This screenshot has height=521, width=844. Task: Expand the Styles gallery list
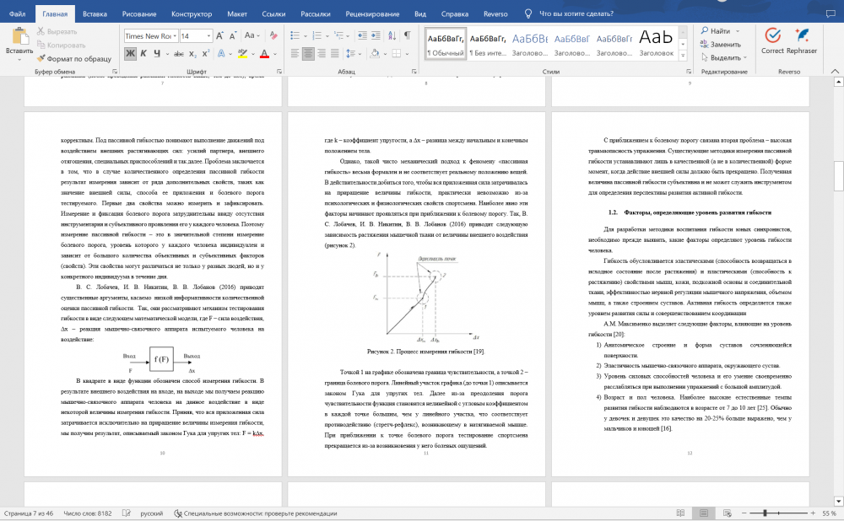click(x=681, y=56)
